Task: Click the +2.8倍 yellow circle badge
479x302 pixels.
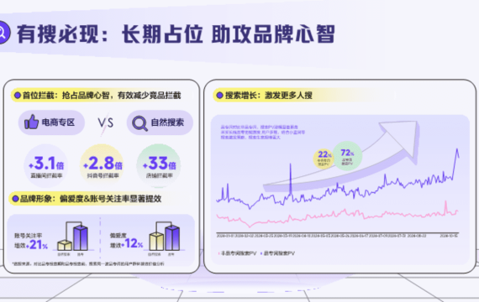Action: point(103,165)
